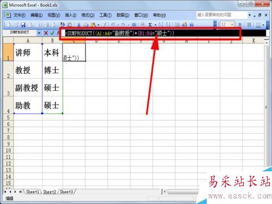Click the 'type a question for help' box
Image resolution: width=272 pixels, height=204 pixels.
[222, 15]
